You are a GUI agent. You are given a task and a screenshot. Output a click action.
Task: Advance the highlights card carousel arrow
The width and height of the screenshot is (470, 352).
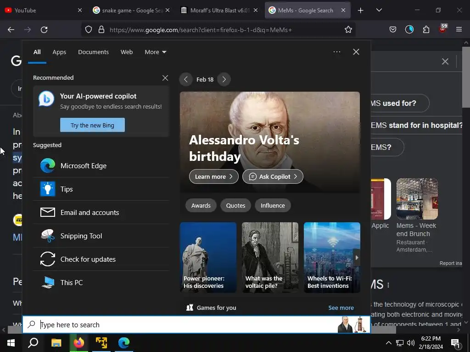tap(357, 258)
